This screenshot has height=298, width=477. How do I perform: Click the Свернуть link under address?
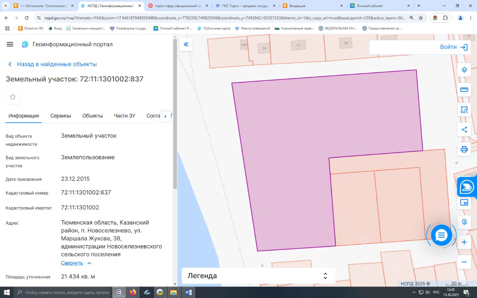click(72, 263)
